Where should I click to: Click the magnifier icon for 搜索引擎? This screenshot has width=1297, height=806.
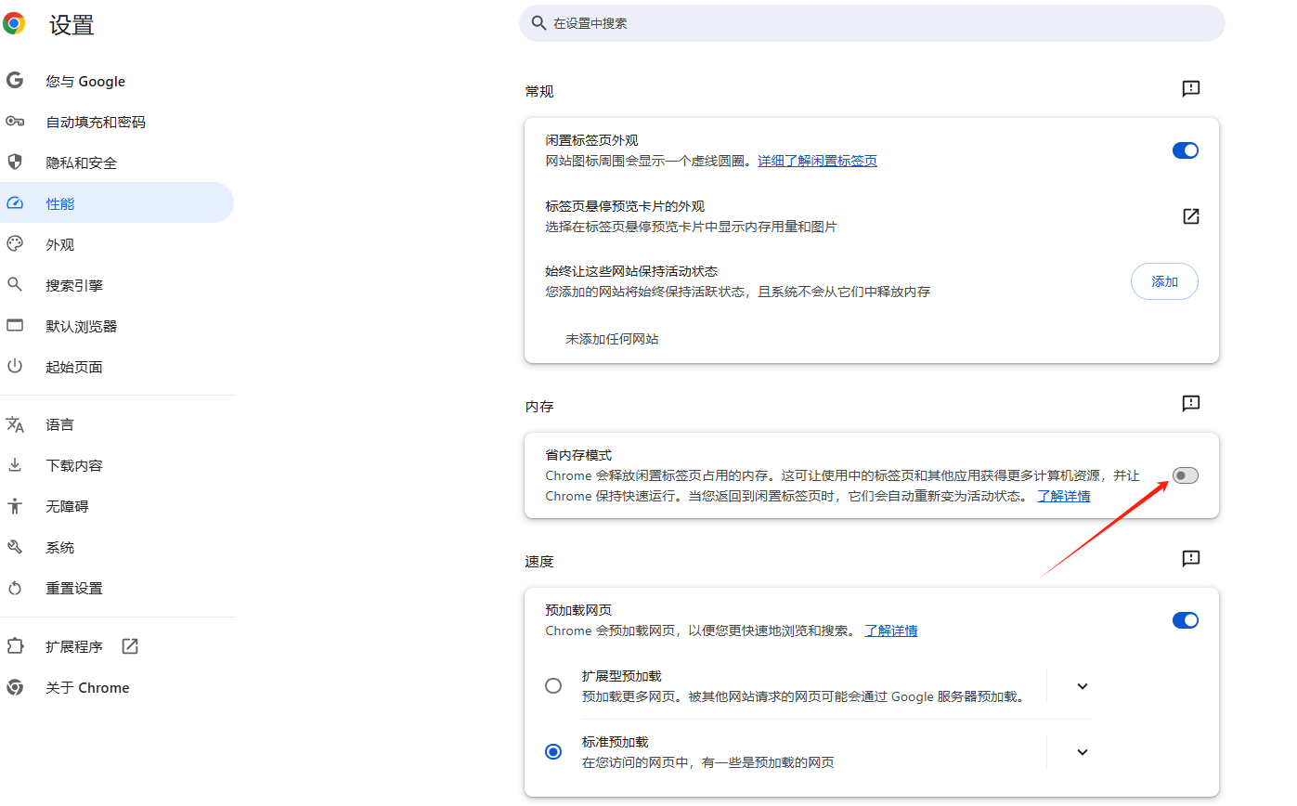pyautogui.click(x=14, y=285)
